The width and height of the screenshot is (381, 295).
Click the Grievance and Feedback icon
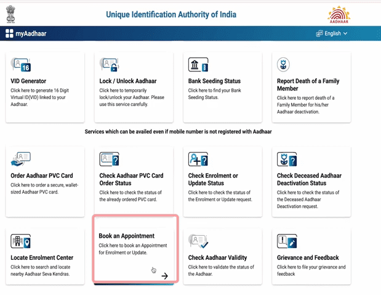click(x=287, y=241)
